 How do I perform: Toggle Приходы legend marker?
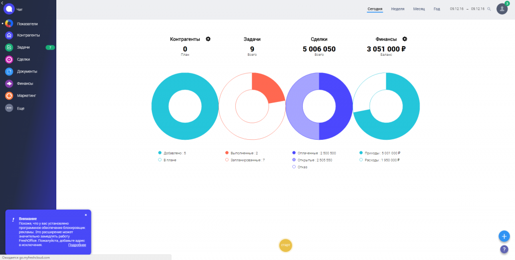click(361, 153)
